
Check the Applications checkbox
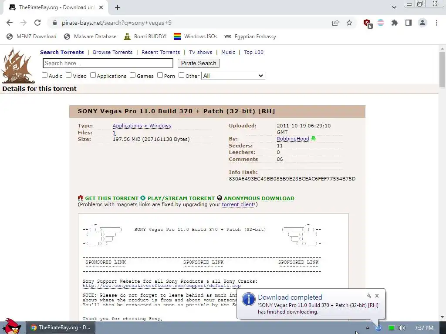point(93,75)
